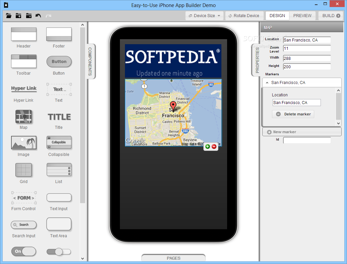347x264 pixels.
Task: Click the app icon in title bar
Action: pyautogui.click(x=6, y=5)
